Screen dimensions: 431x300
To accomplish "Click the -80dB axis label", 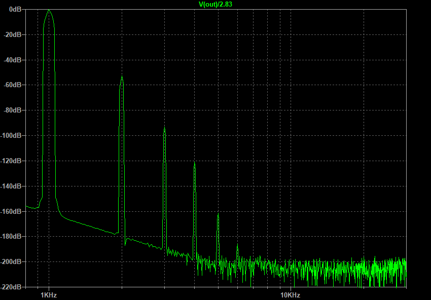I will pos(13,110).
